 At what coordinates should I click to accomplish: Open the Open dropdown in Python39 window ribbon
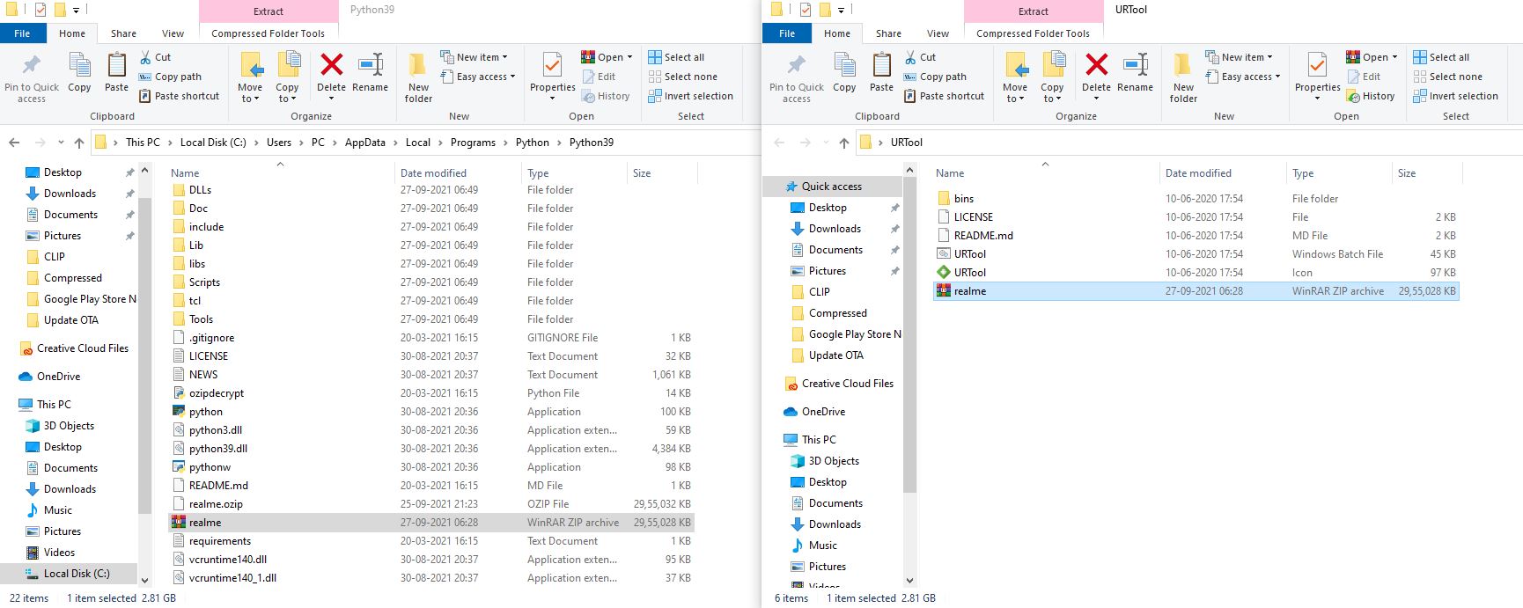[x=607, y=57]
